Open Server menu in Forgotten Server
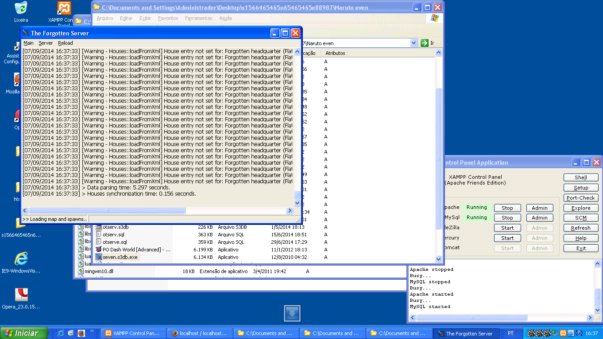 click(46, 43)
